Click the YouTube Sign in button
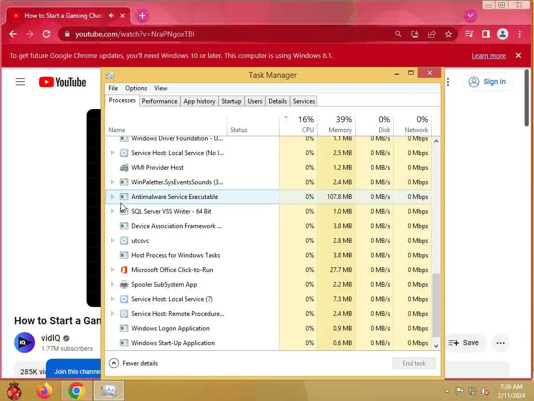Viewport: 534px width, 401px height. 488,82
